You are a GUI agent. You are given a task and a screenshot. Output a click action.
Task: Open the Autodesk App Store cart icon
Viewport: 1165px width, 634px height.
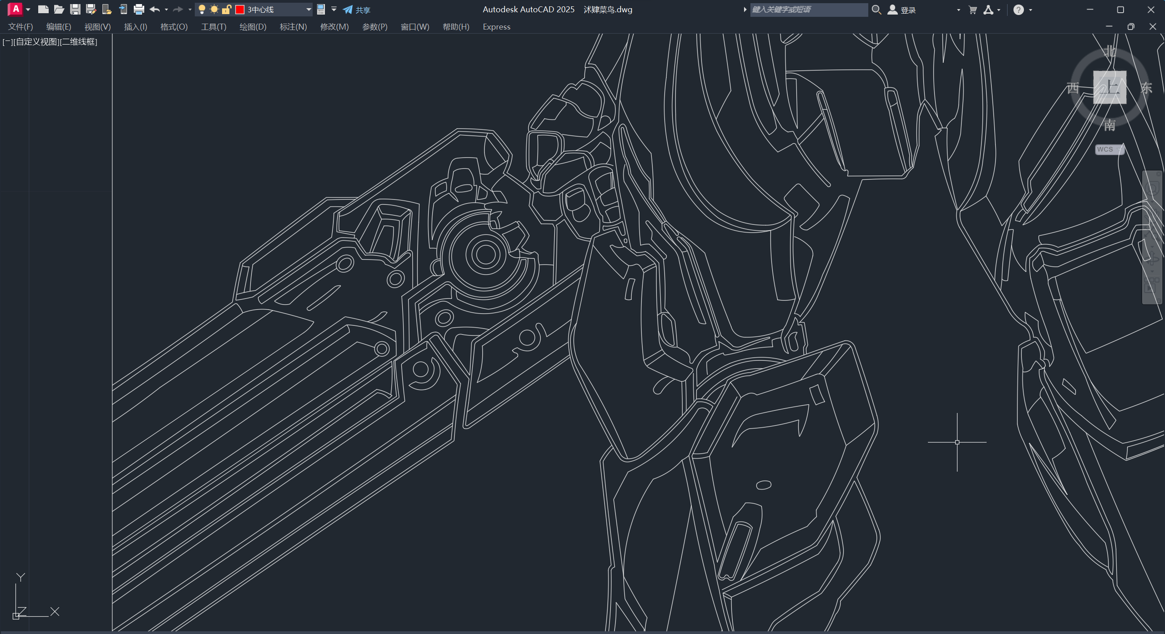pyautogui.click(x=973, y=10)
